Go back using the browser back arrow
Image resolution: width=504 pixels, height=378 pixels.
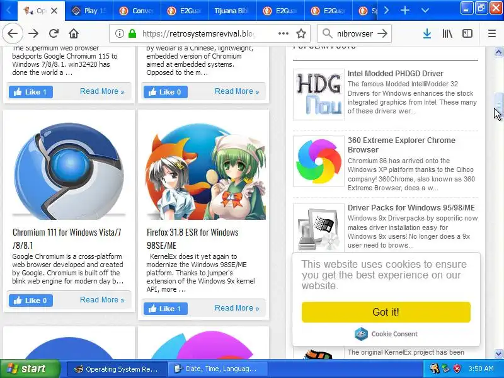13,33
